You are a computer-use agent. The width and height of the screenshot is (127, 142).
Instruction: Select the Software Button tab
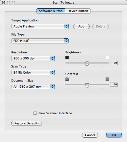pyautogui.click(x=51, y=11)
